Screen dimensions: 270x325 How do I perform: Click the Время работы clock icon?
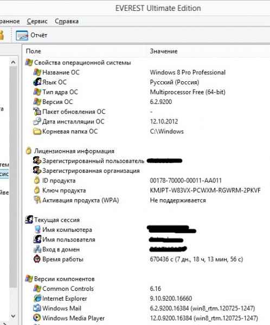point(37,259)
